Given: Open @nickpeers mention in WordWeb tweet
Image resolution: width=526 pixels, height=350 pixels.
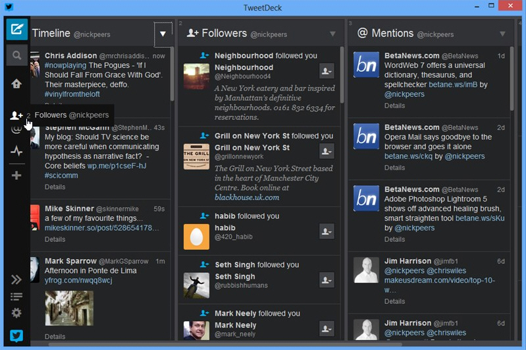Looking at the screenshot, I should [x=404, y=94].
